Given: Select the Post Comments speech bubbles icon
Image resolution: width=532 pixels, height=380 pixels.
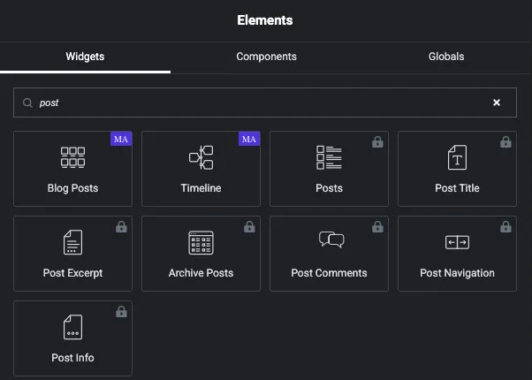Looking at the screenshot, I should click(331, 239).
